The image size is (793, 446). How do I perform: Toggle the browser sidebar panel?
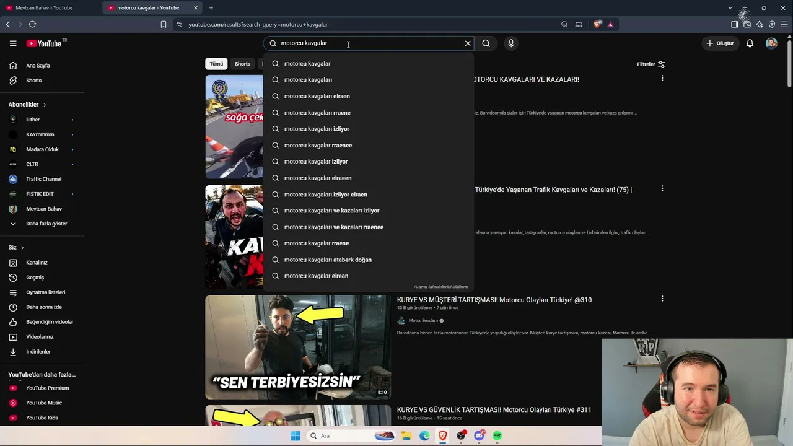point(735,24)
